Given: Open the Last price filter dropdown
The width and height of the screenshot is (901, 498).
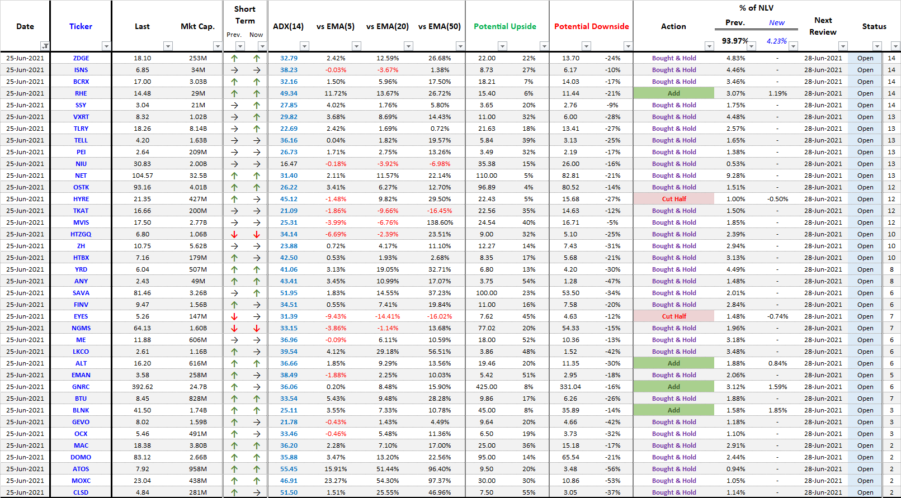Looking at the screenshot, I should point(168,46).
